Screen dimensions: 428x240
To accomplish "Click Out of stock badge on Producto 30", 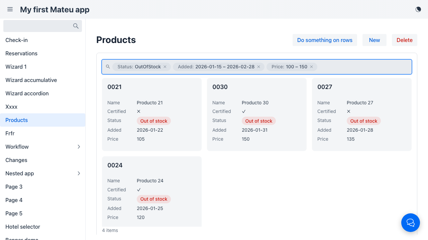I will pyautogui.click(x=259, y=121).
